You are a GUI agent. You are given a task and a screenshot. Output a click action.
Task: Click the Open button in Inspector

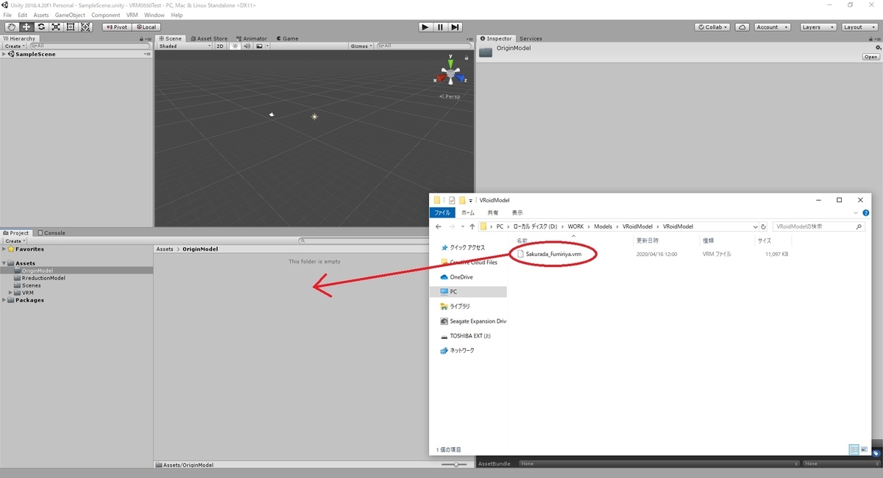click(x=870, y=57)
